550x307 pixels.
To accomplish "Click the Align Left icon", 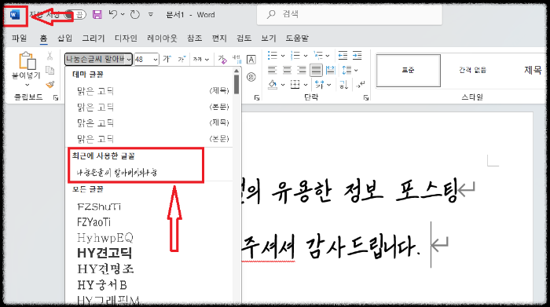I will point(272,70).
